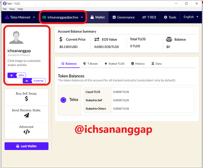Click the Current Price dollar icon
The width and height of the screenshot is (203, 168).
(61, 39)
